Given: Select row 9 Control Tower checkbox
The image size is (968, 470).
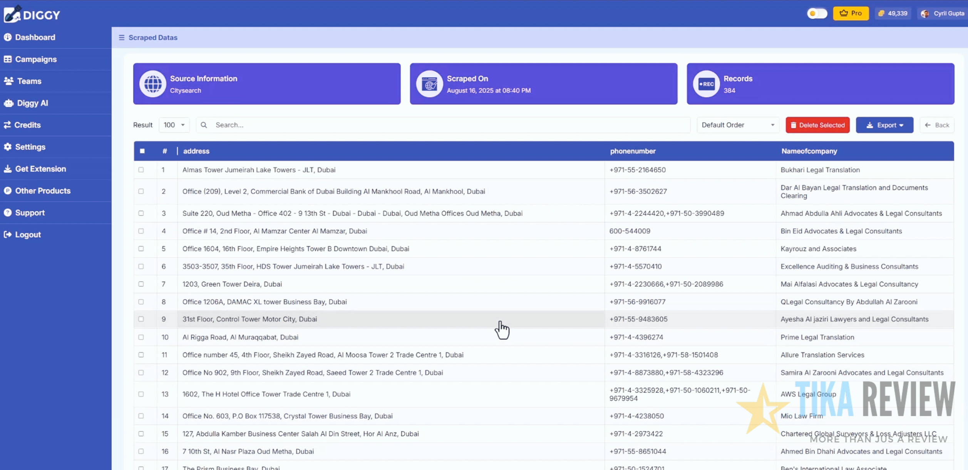Looking at the screenshot, I should [141, 319].
